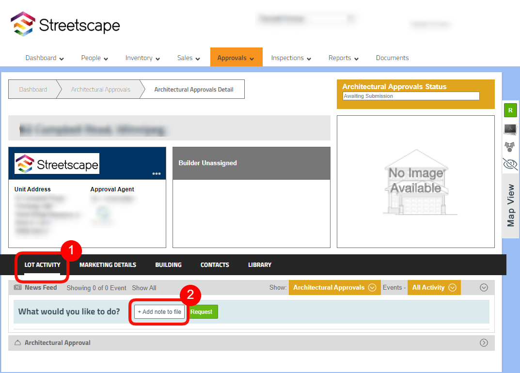Switch to the Library tab

pyautogui.click(x=260, y=264)
